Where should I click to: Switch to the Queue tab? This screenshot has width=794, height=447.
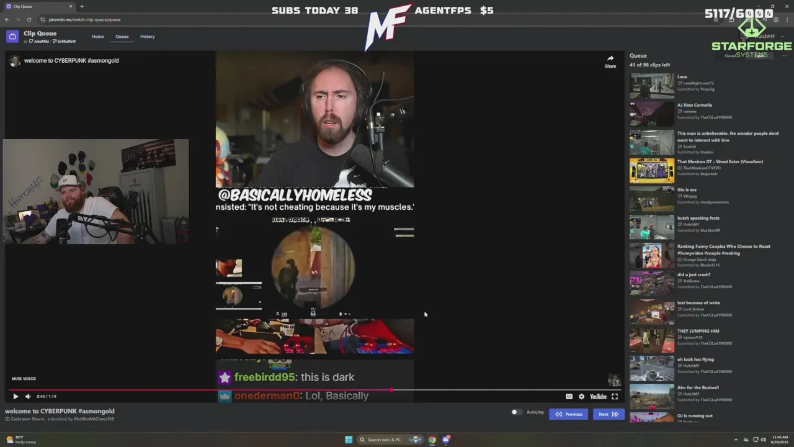point(122,37)
